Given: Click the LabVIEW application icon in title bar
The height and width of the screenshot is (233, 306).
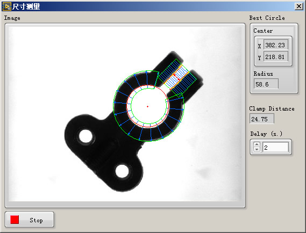Looking at the screenshot, I should click(7, 6).
